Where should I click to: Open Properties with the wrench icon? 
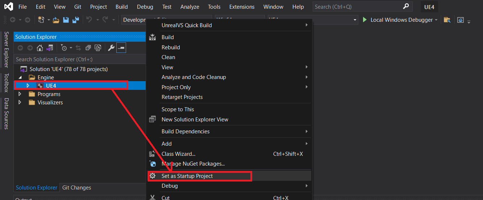tap(111, 48)
